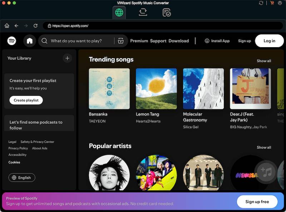Open the Download link
The height and width of the screenshot is (212, 286).
(x=178, y=41)
